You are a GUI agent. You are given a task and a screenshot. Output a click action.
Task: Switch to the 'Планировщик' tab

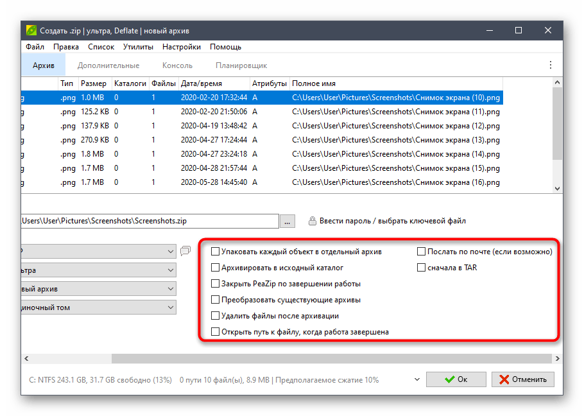click(241, 65)
